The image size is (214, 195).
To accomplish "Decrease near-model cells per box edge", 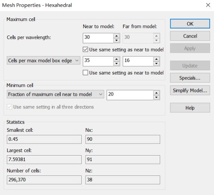I will 116,64.
